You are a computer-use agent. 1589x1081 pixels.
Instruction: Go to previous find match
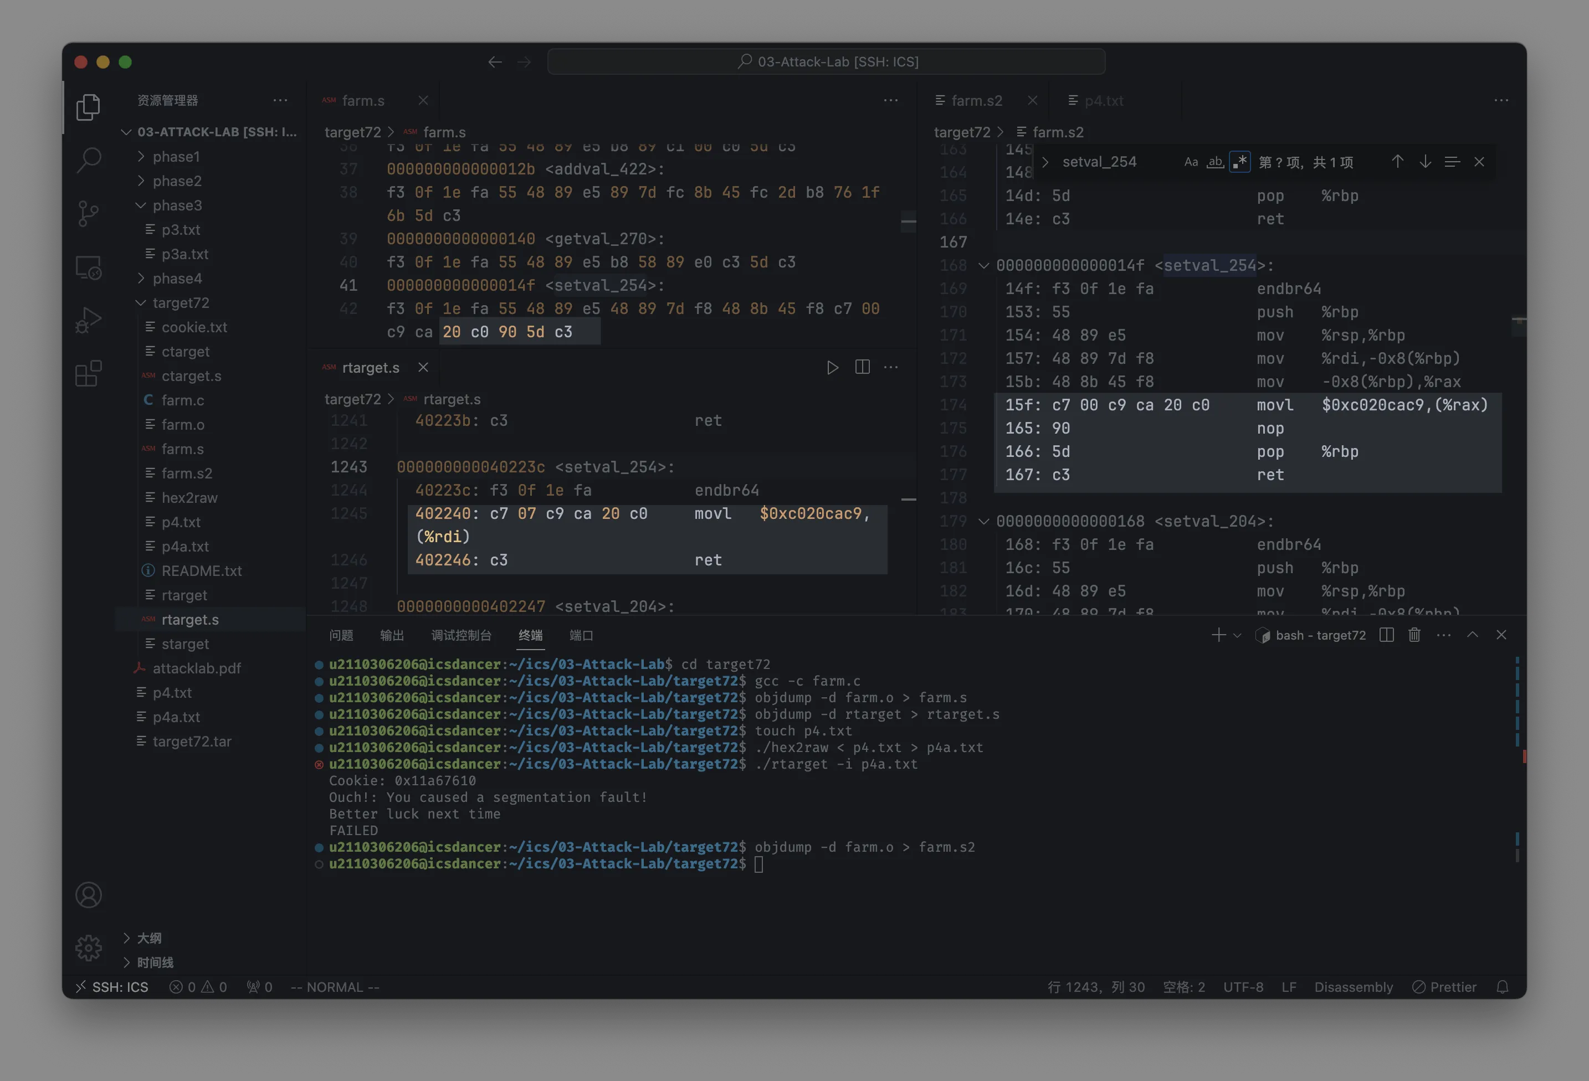tap(1397, 162)
